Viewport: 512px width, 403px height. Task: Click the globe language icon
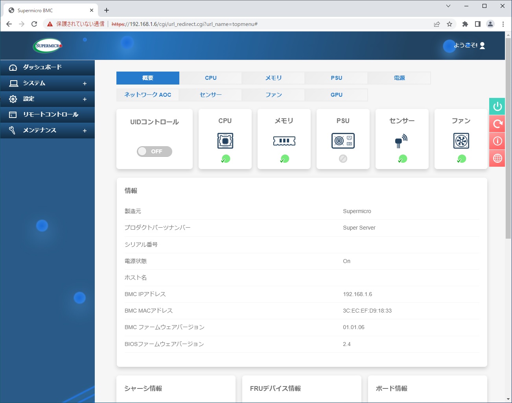[x=497, y=158]
